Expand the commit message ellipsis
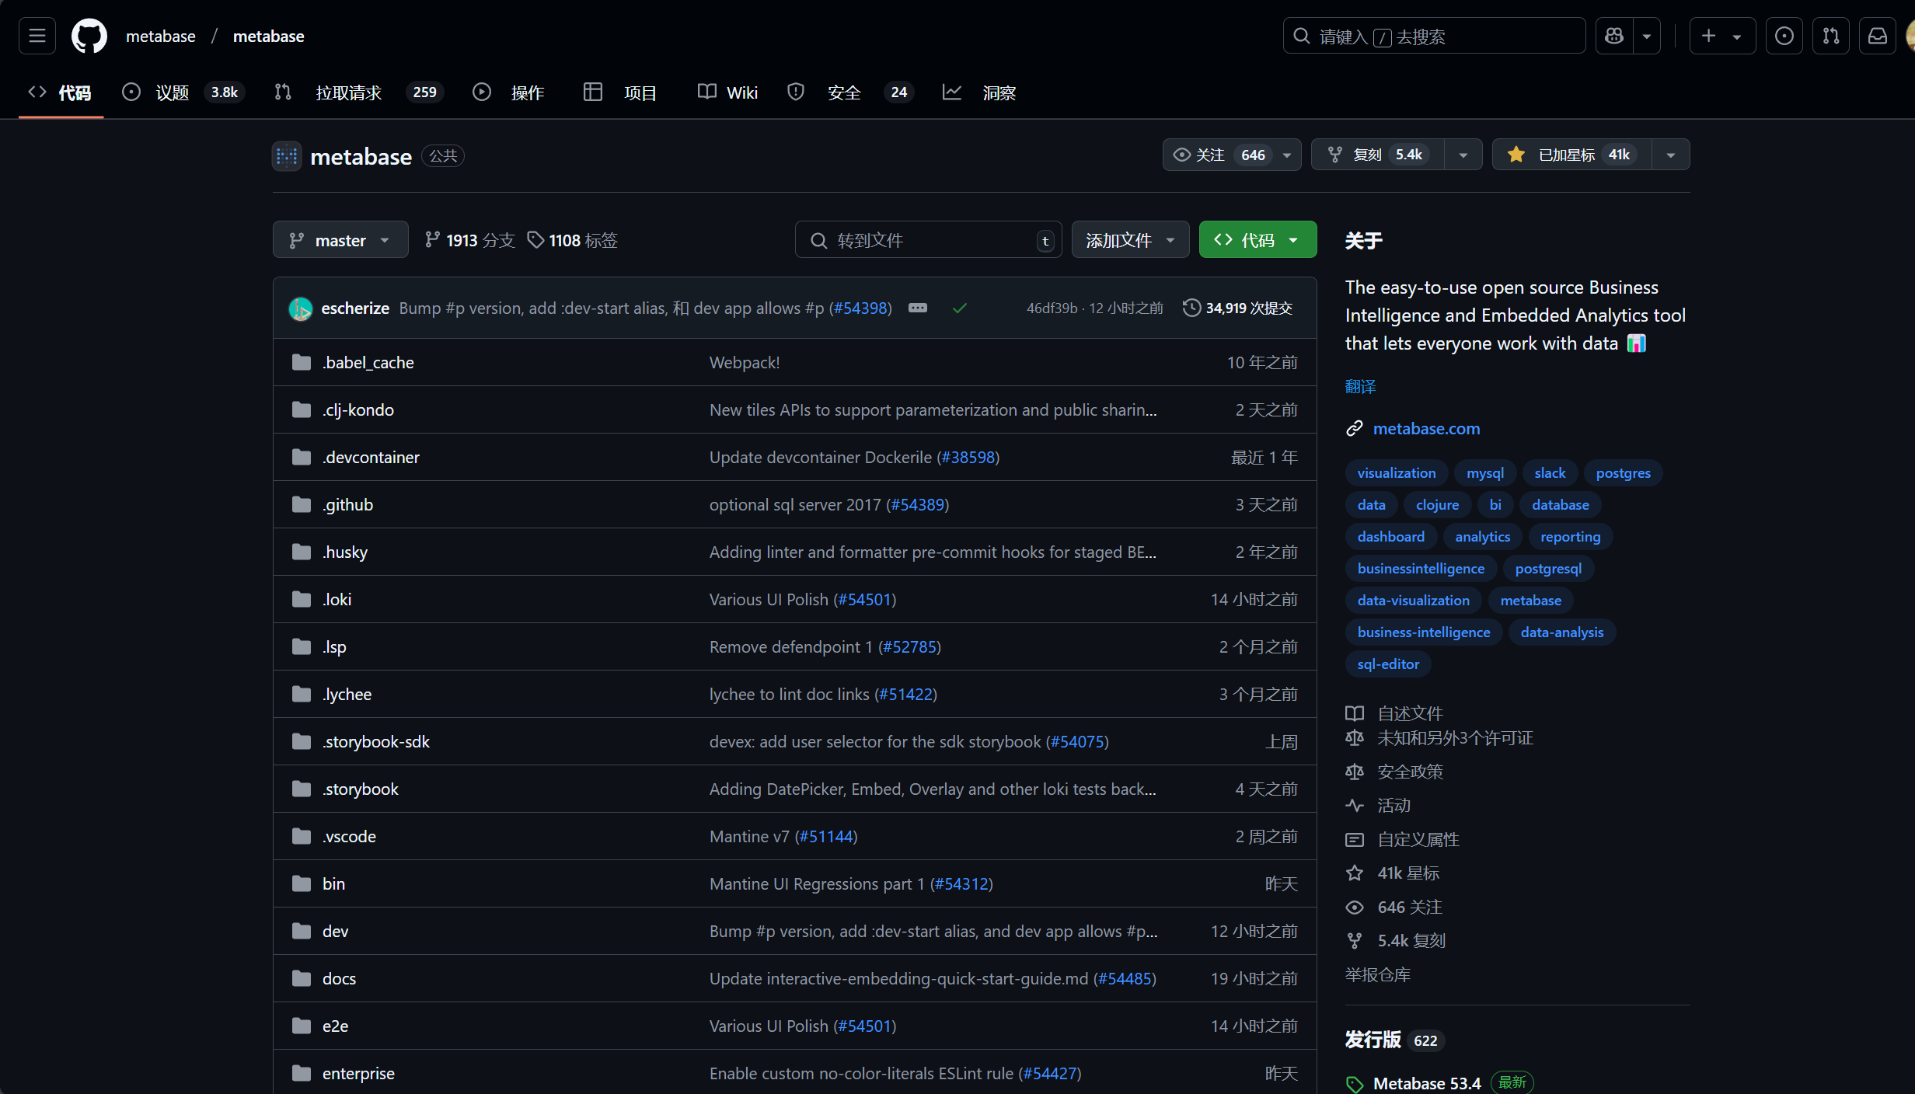The image size is (1915, 1094). [917, 308]
